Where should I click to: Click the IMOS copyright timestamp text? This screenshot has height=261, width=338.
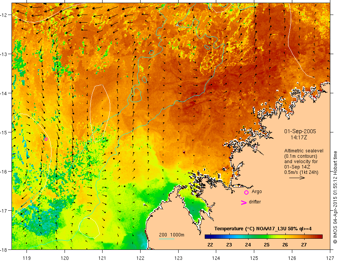(x=335, y=197)
